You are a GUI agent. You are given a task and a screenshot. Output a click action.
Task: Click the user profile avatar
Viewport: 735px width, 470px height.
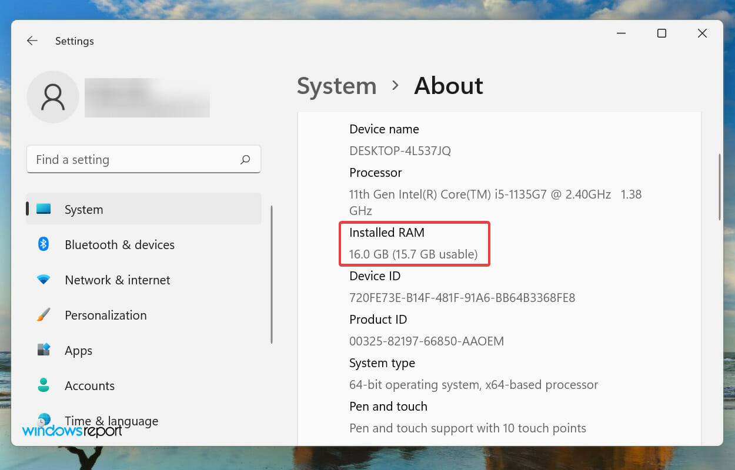(53, 96)
